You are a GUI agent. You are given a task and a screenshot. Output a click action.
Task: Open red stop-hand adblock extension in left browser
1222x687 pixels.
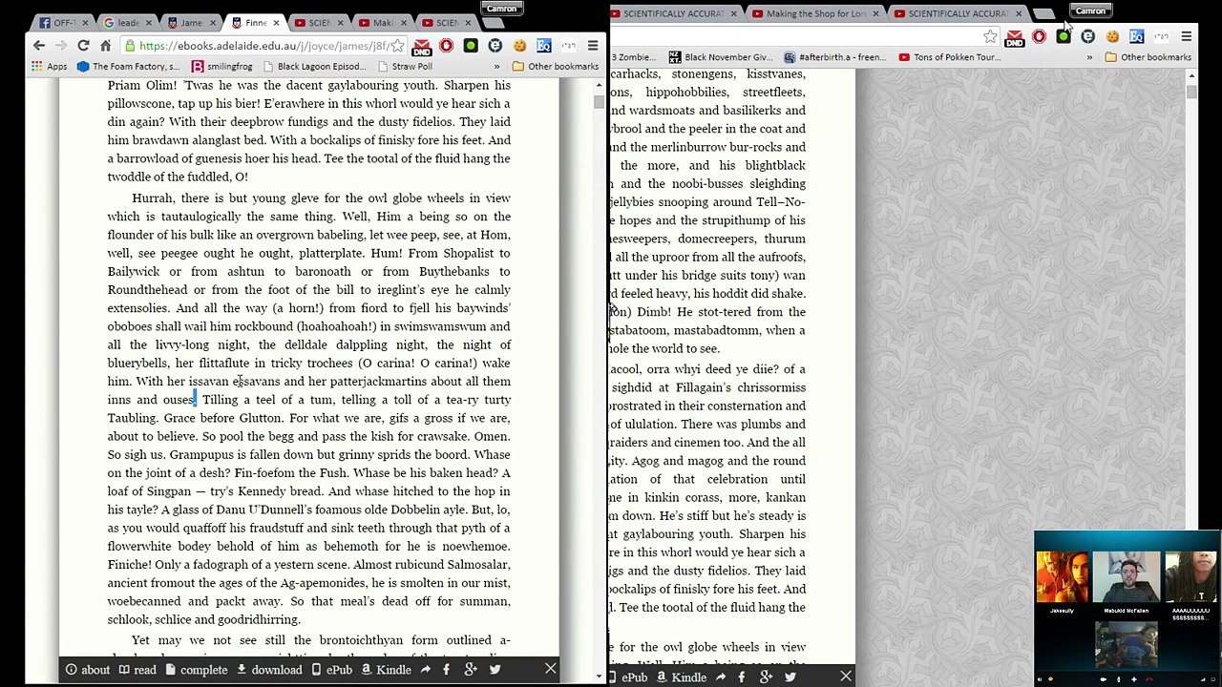[x=446, y=46]
